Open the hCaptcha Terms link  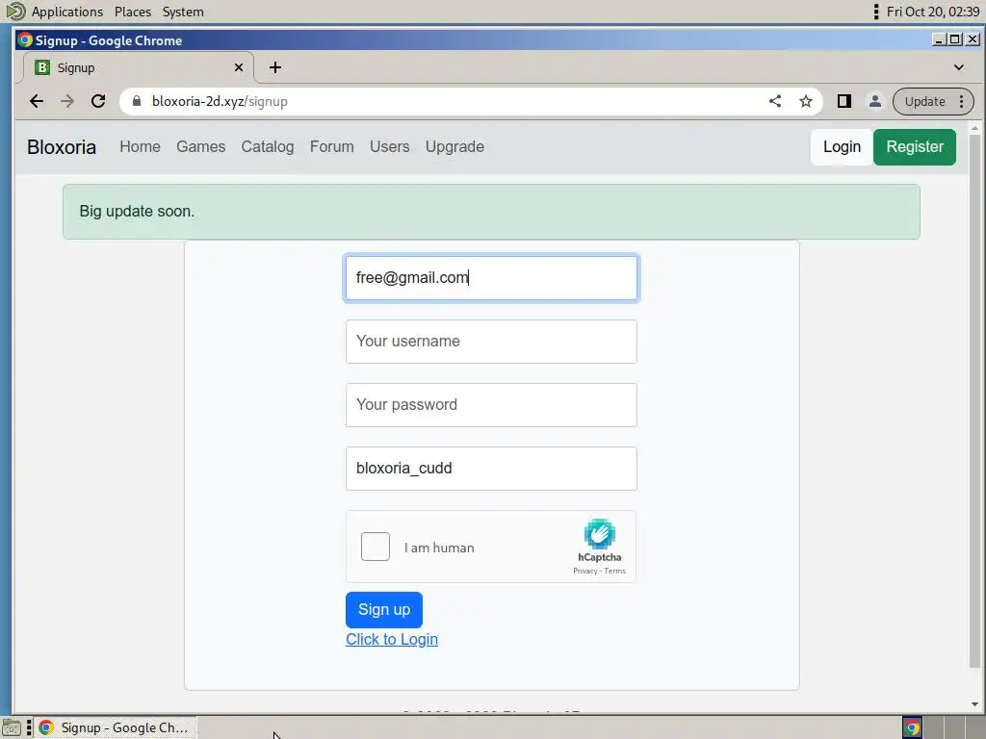tap(615, 571)
